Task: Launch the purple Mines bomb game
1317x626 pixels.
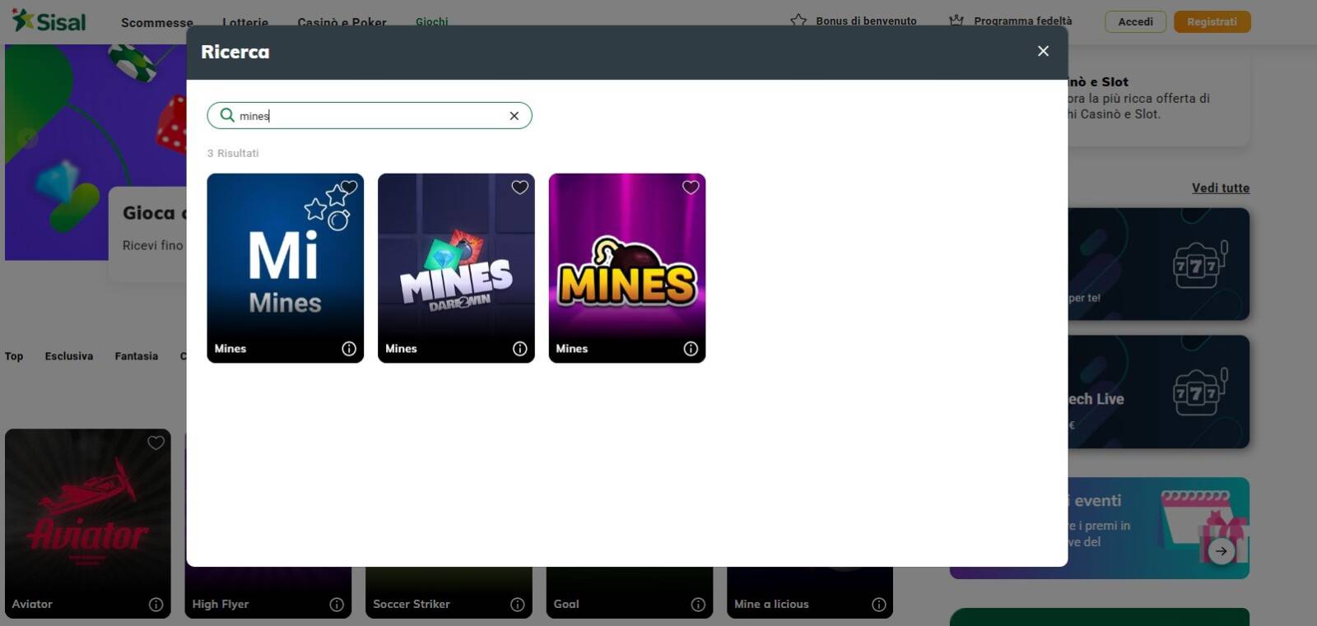Action: click(x=626, y=263)
